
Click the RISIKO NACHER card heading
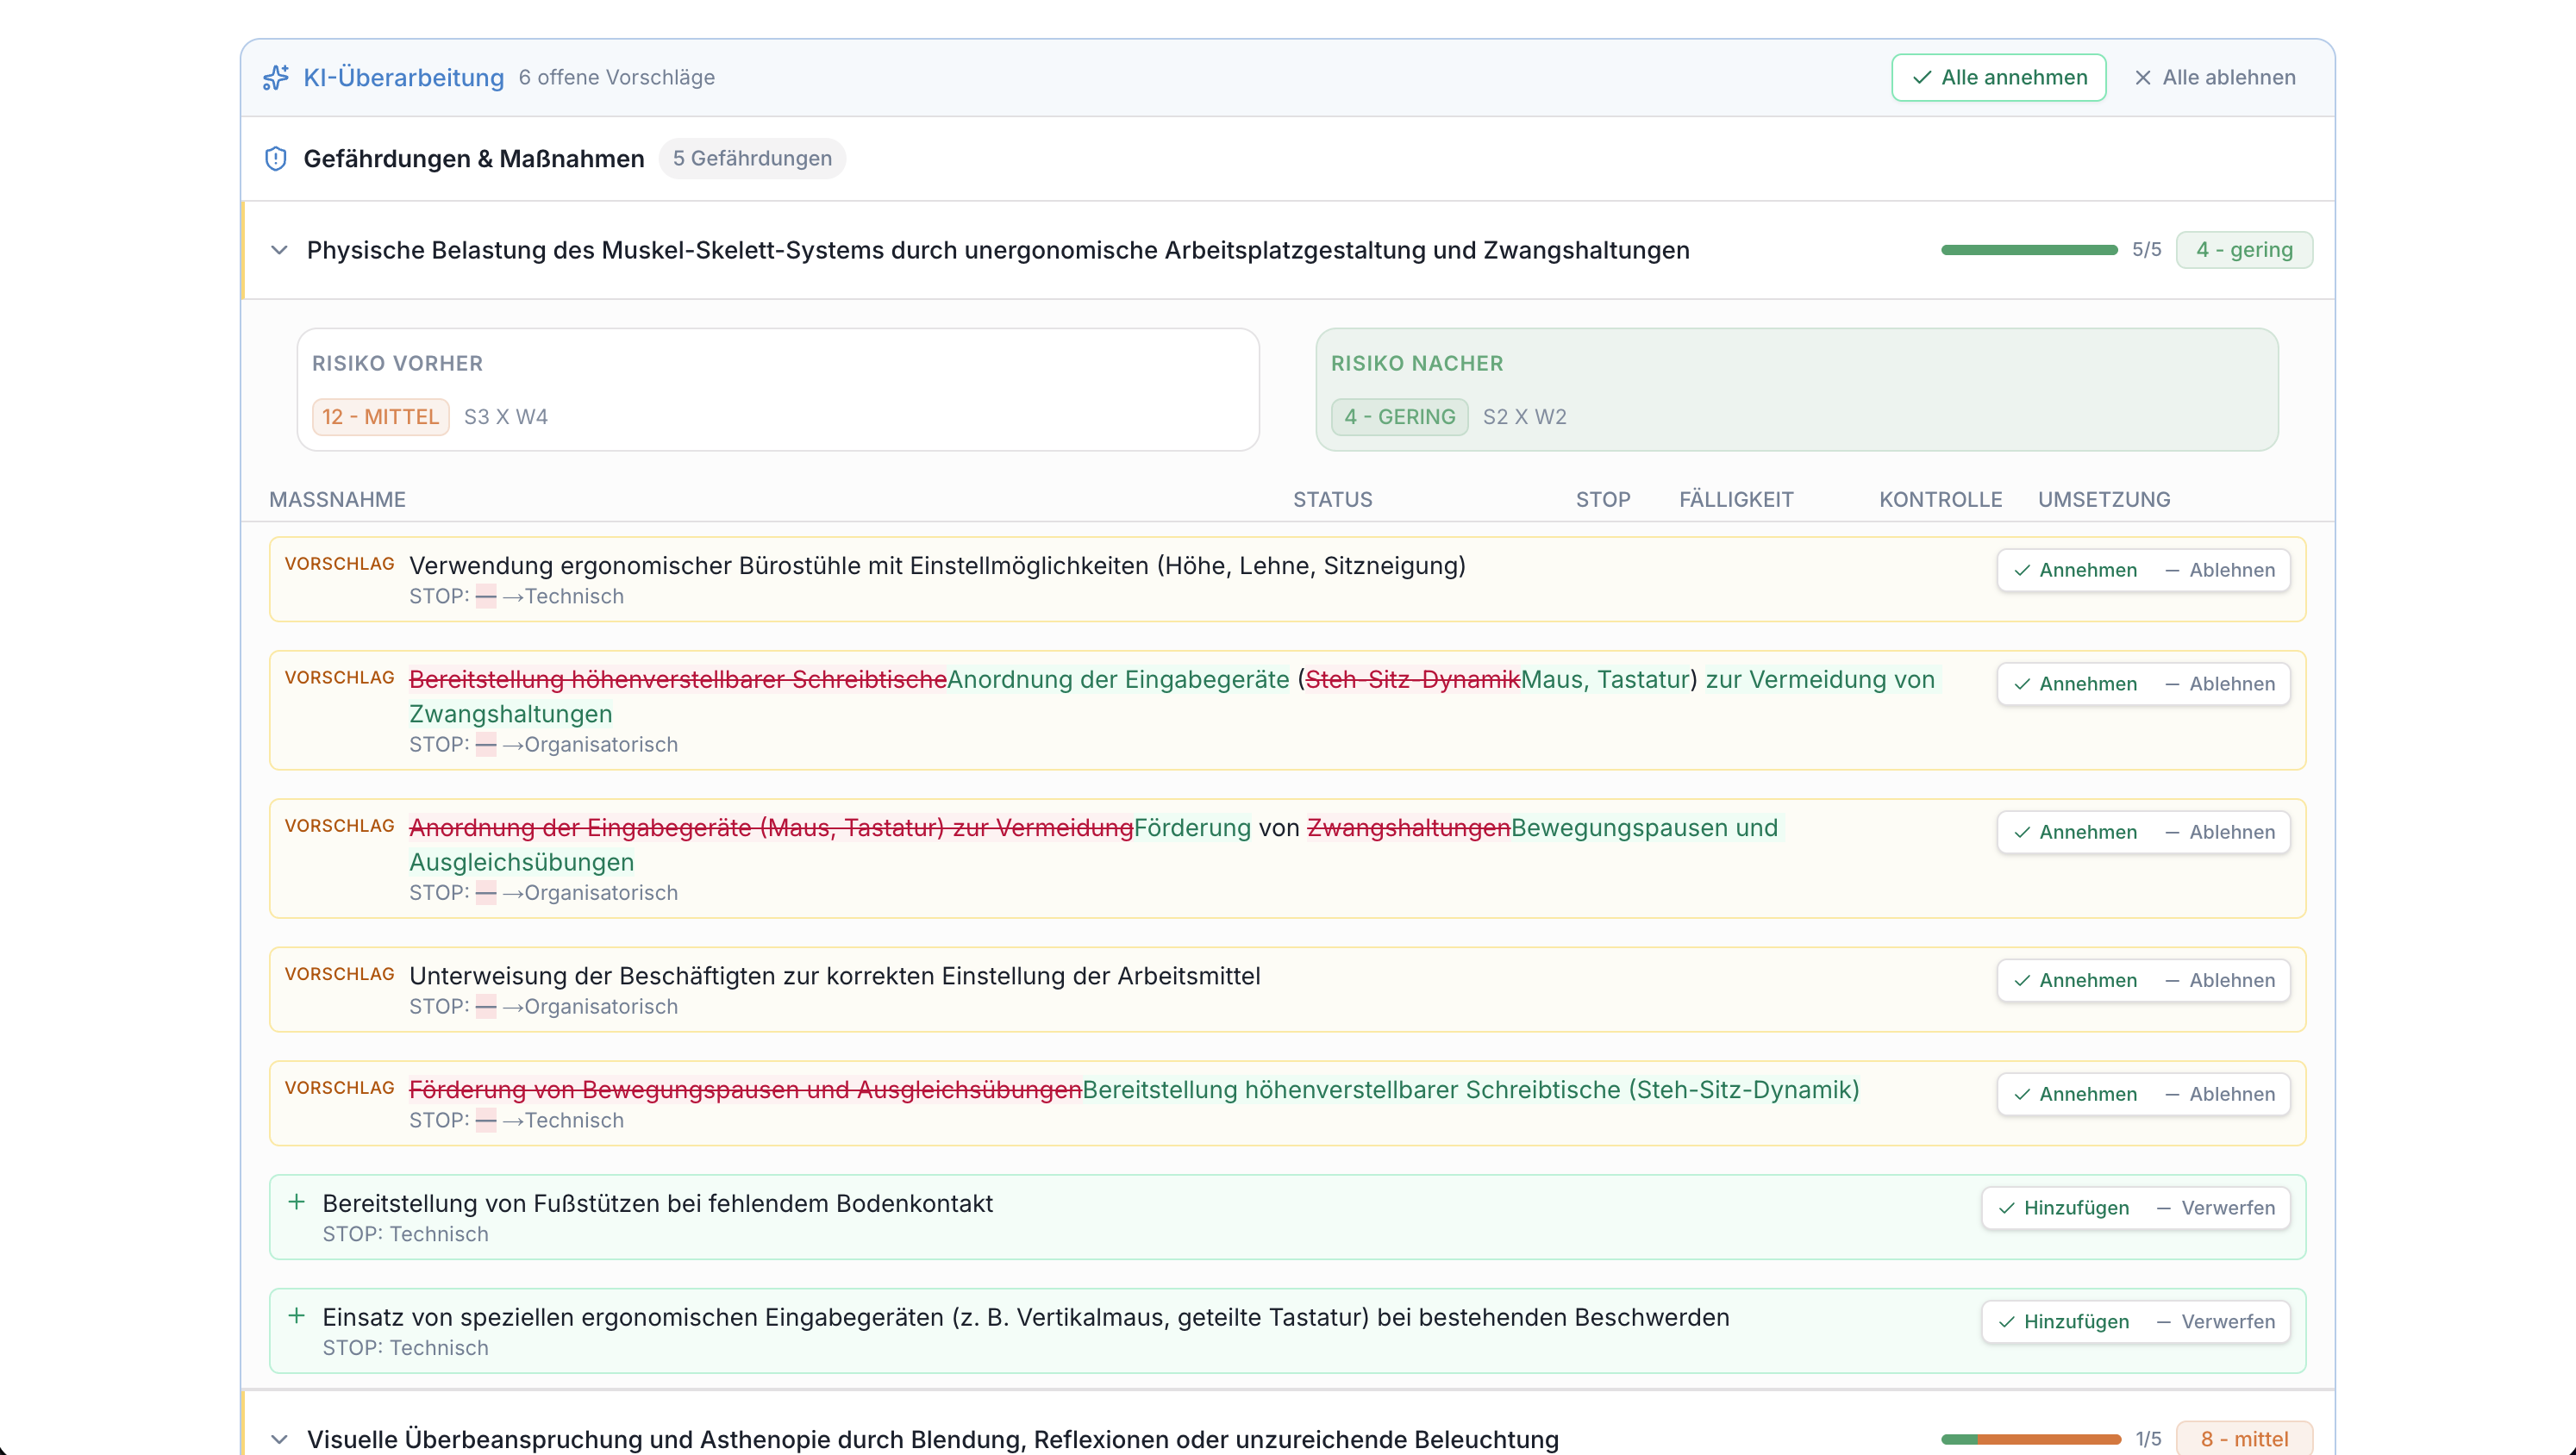[x=1417, y=363]
